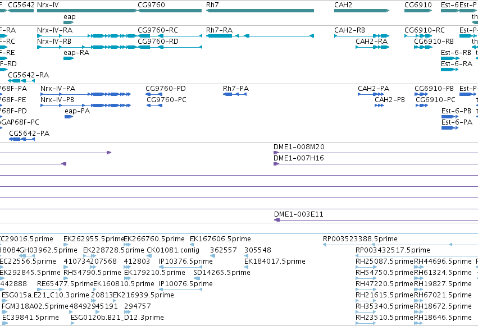
Task: Select EST ESG0120b.B21_D12.3prime
Action: [x=72, y=323]
